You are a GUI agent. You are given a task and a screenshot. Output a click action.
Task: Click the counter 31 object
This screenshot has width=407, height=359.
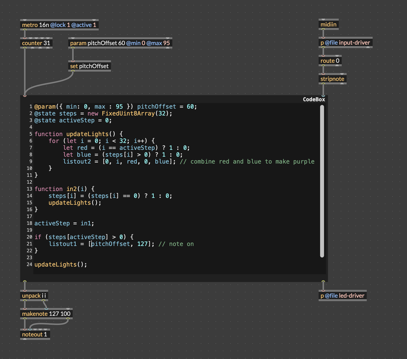36,43
